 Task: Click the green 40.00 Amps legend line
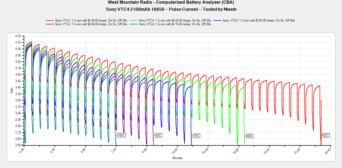(x=134, y=20)
